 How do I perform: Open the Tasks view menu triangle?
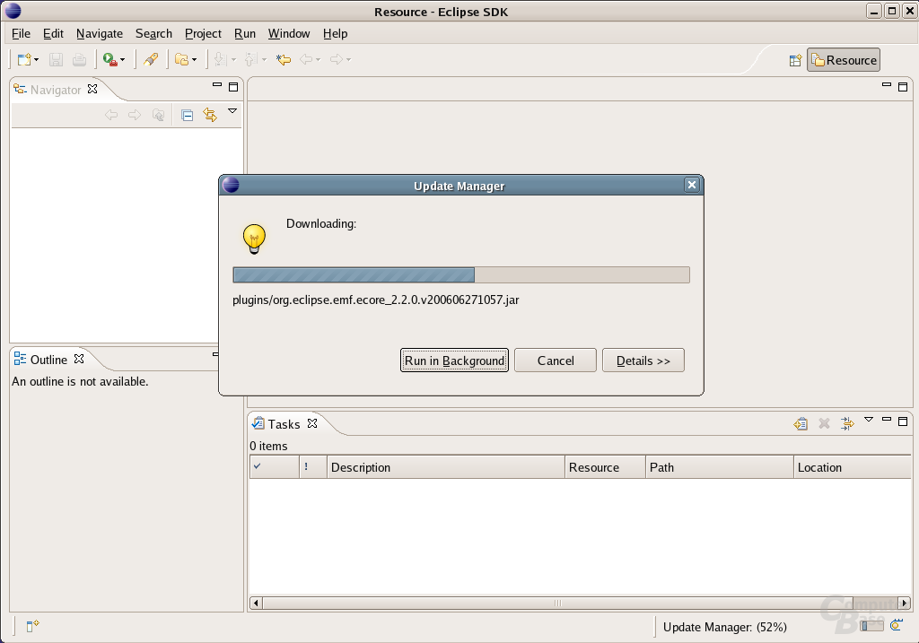pos(869,420)
